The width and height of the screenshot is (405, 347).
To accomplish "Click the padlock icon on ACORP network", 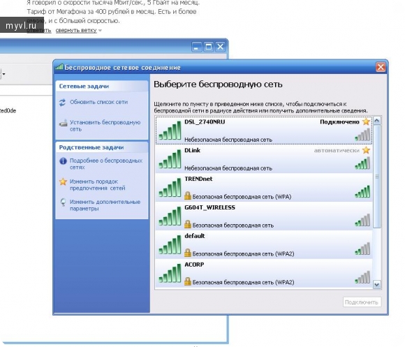I will pos(188,281).
